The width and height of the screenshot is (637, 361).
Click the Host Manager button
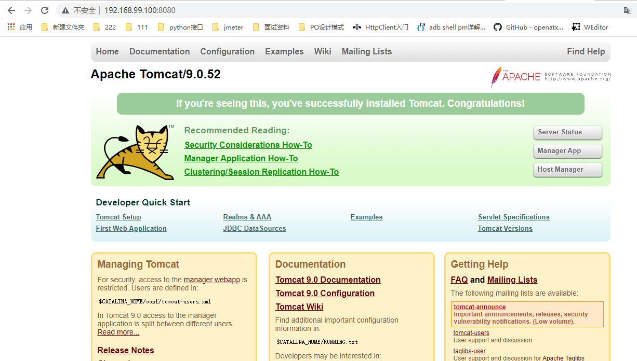click(x=568, y=170)
